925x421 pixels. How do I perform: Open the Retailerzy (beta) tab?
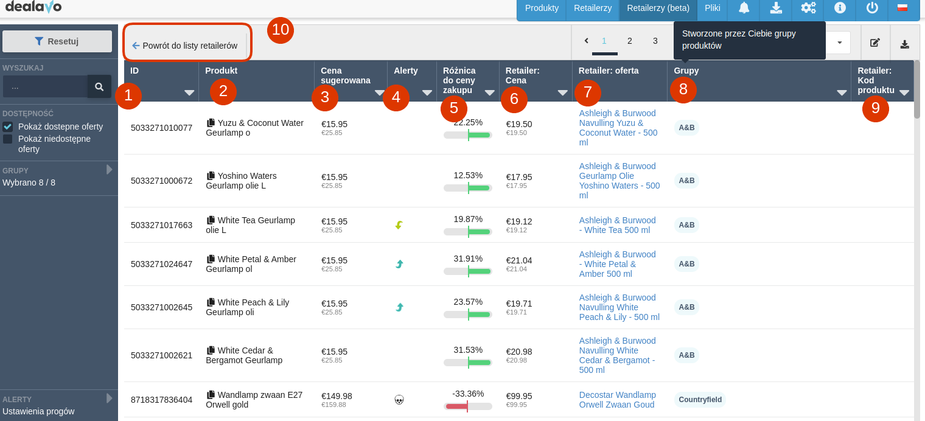(x=658, y=8)
